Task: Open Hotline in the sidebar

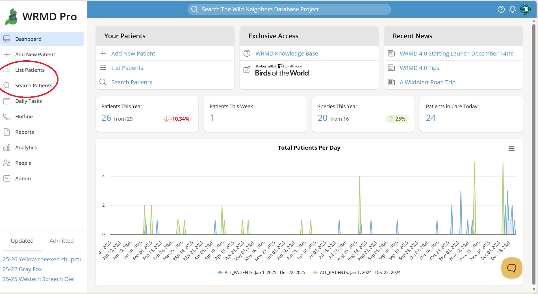Action: pyautogui.click(x=42, y=116)
